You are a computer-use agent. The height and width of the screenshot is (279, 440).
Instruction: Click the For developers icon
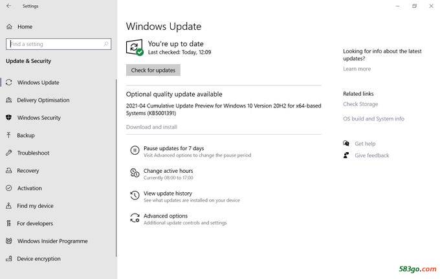click(9, 223)
